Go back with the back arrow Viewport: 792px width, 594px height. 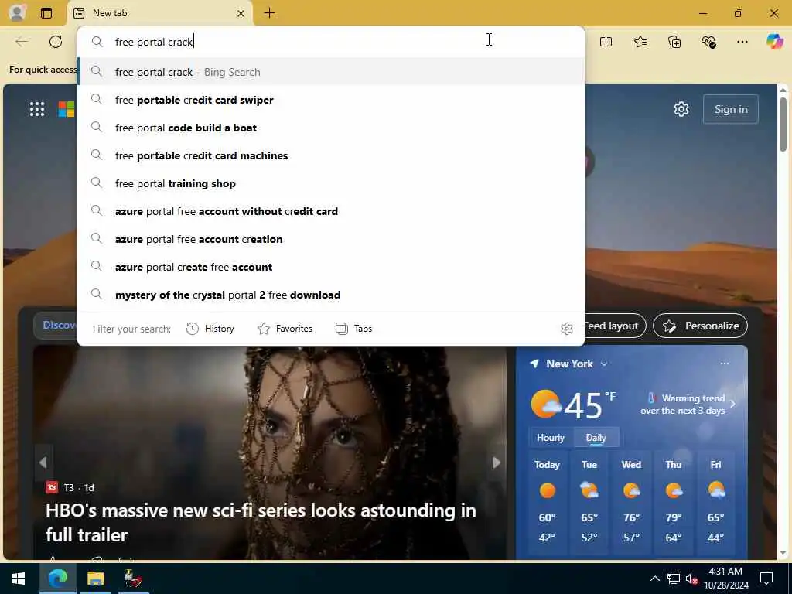pyautogui.click(x=22, y=42)
